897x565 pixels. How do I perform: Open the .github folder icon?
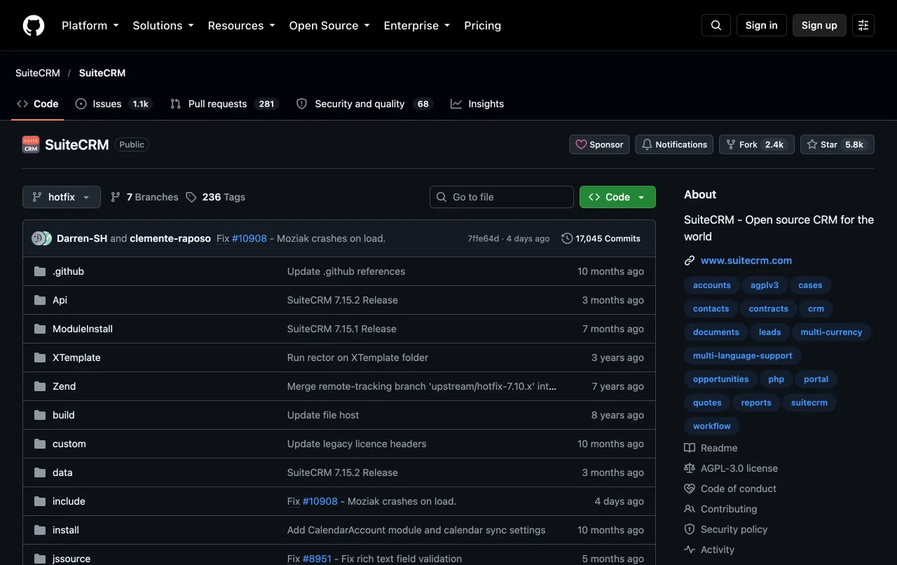[40, 271]
